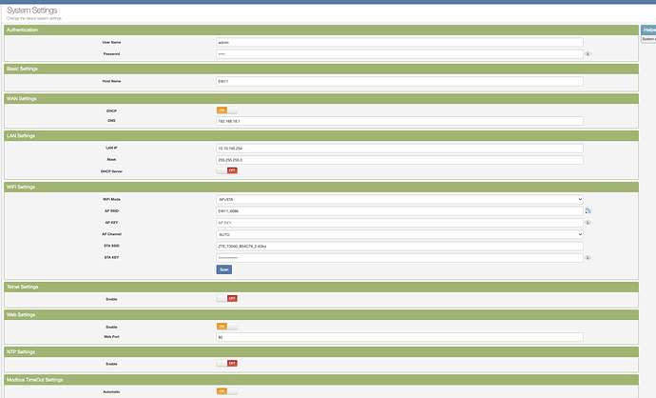Focus the User Name field
The image size is (656, 398).
coord(399,42)
